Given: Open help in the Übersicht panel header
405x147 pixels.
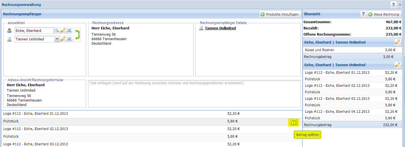Looking at the screenshot, I should (363, 14).
